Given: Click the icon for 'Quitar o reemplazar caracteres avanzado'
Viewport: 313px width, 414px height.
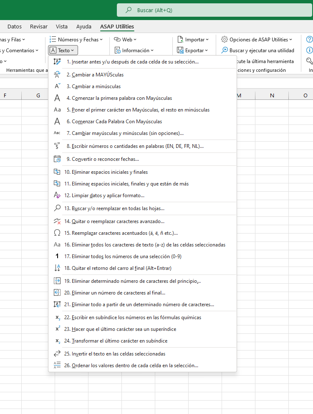Looking at the screenshot, I should click(x=57, y=221).
